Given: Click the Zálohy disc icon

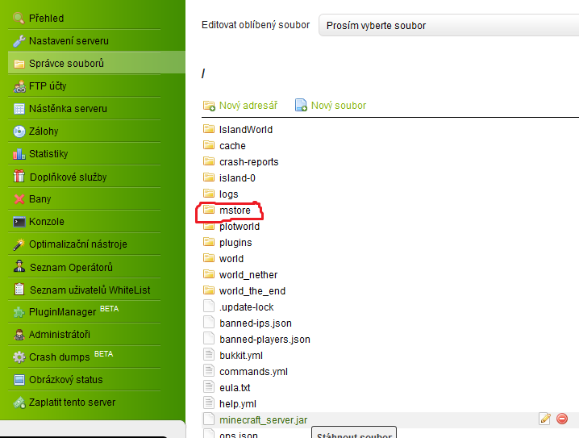Looking at the screenshot, I should click(19, 131).
